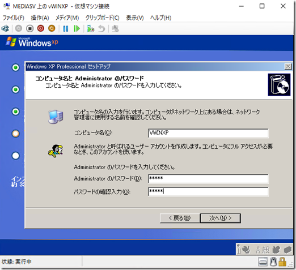Click the コンピュータ名 input field
The width and height of the screenshot is (296, 270).
click(x=208, y=133)
